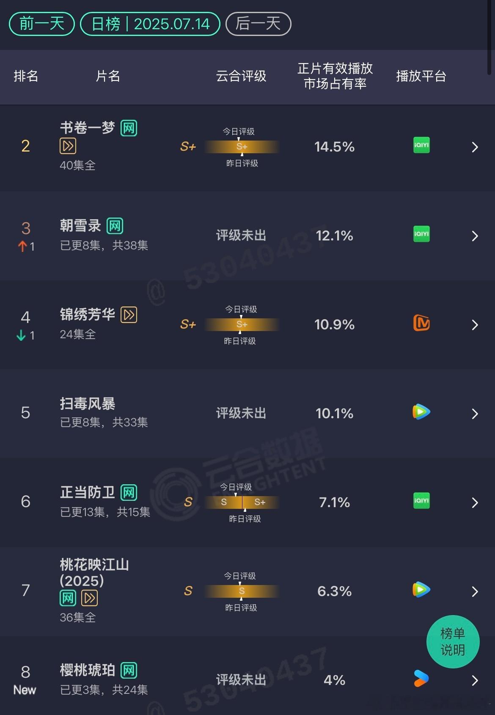Screen dimensions: 495x715
Task: Tap Mango TV icon for 锦绣芳华
Action: pyautogui.click(x=421, y=323)
